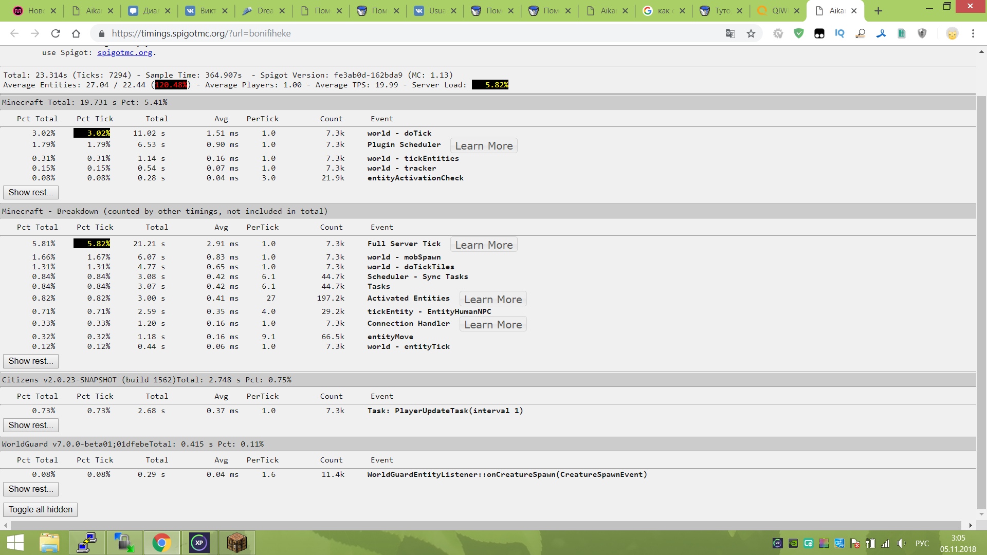Open Chrome three-dot menu
The width and height of the screenshot is (987, 555).
click(x=973, y=33)
